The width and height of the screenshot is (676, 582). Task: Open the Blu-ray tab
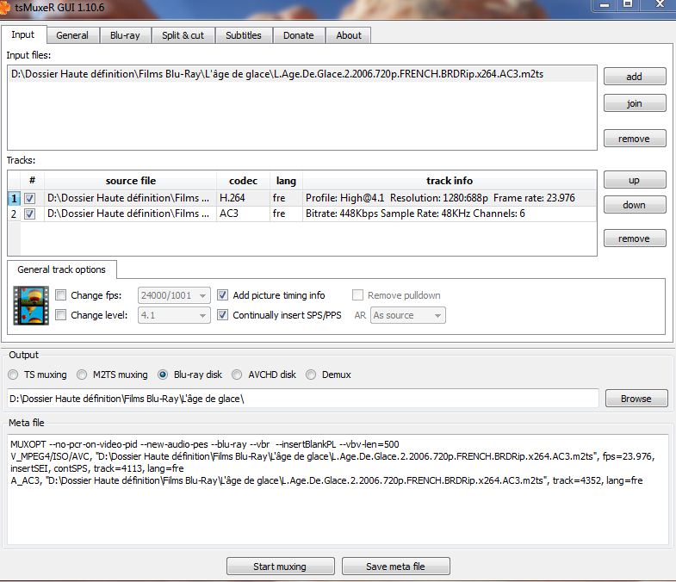125,35
